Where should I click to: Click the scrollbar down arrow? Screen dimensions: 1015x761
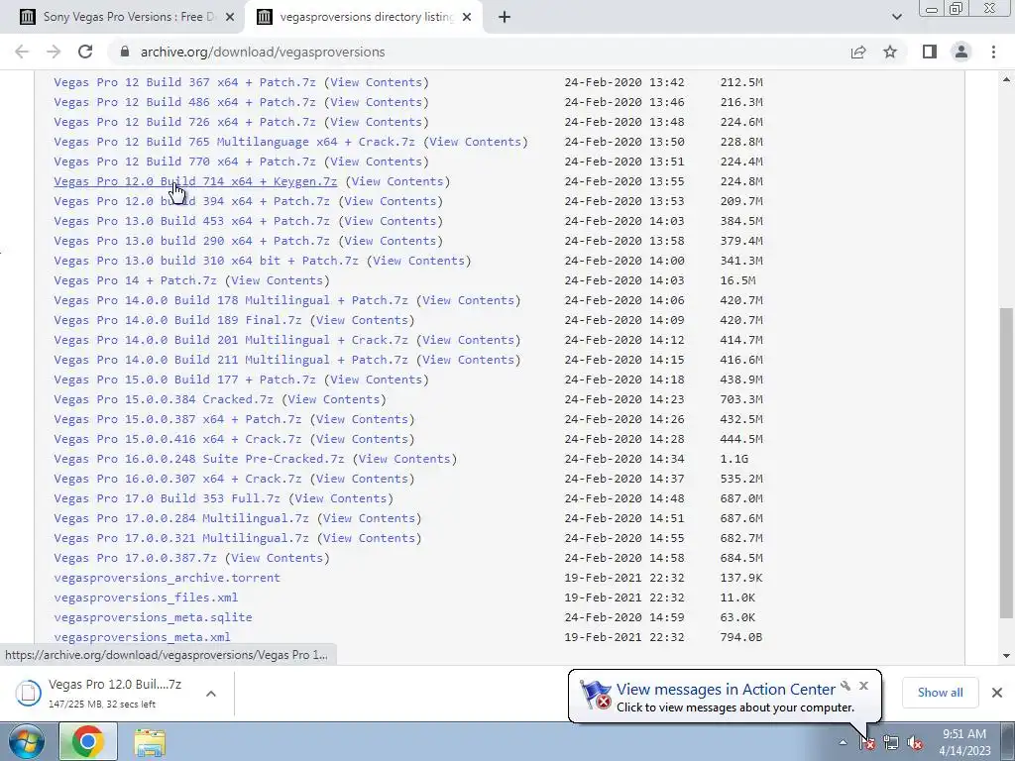(x=1006, y=656)
